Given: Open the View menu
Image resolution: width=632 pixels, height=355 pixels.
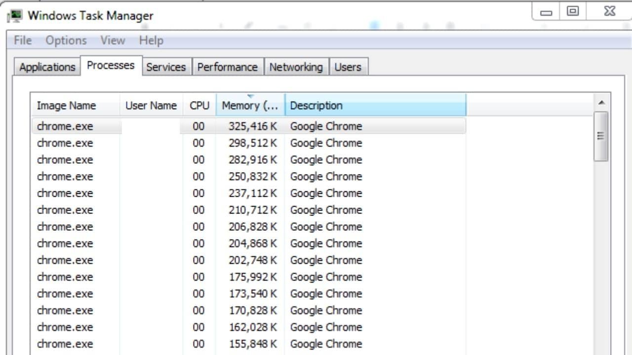Looking at the screenshot, I should pos(113,40).
